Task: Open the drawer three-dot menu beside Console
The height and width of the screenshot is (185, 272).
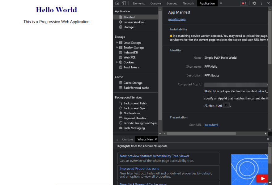Action: click(117, 139)
